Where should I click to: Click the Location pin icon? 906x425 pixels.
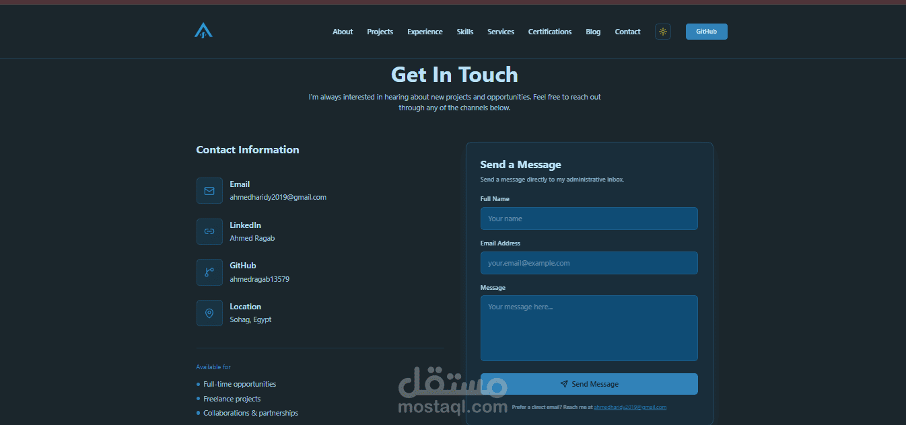[x=209, y=313]
